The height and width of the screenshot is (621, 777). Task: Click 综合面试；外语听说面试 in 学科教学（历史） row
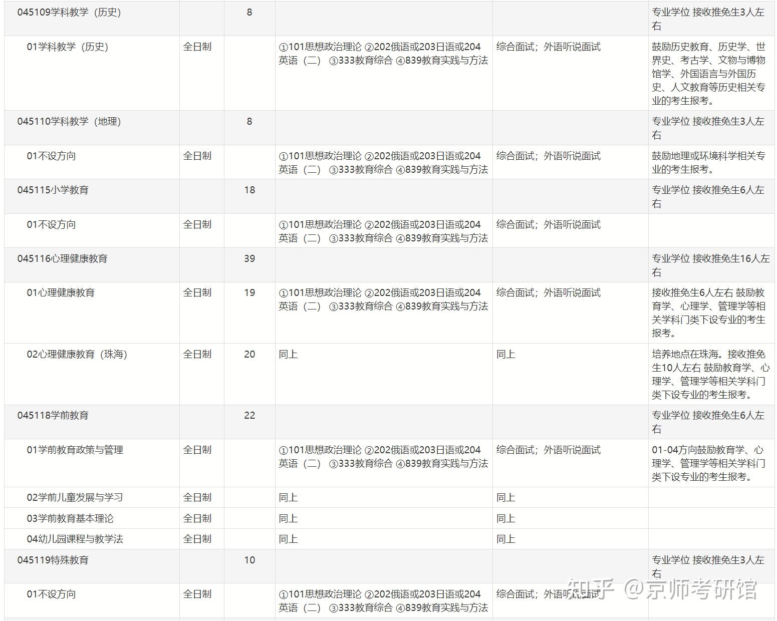[548, 47]
